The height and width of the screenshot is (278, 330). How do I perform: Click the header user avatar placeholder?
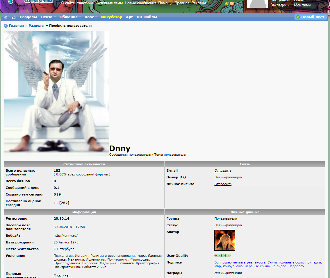tap(257, 4)
